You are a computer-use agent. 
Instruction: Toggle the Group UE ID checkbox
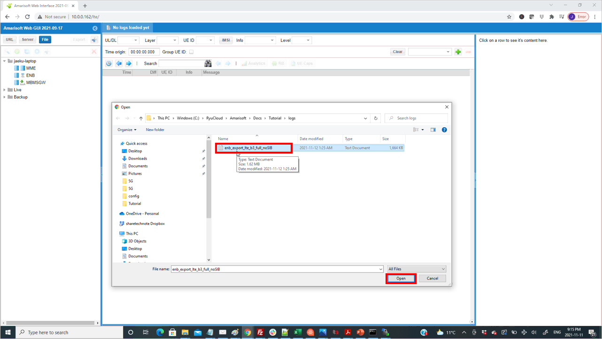click(191, 52)
